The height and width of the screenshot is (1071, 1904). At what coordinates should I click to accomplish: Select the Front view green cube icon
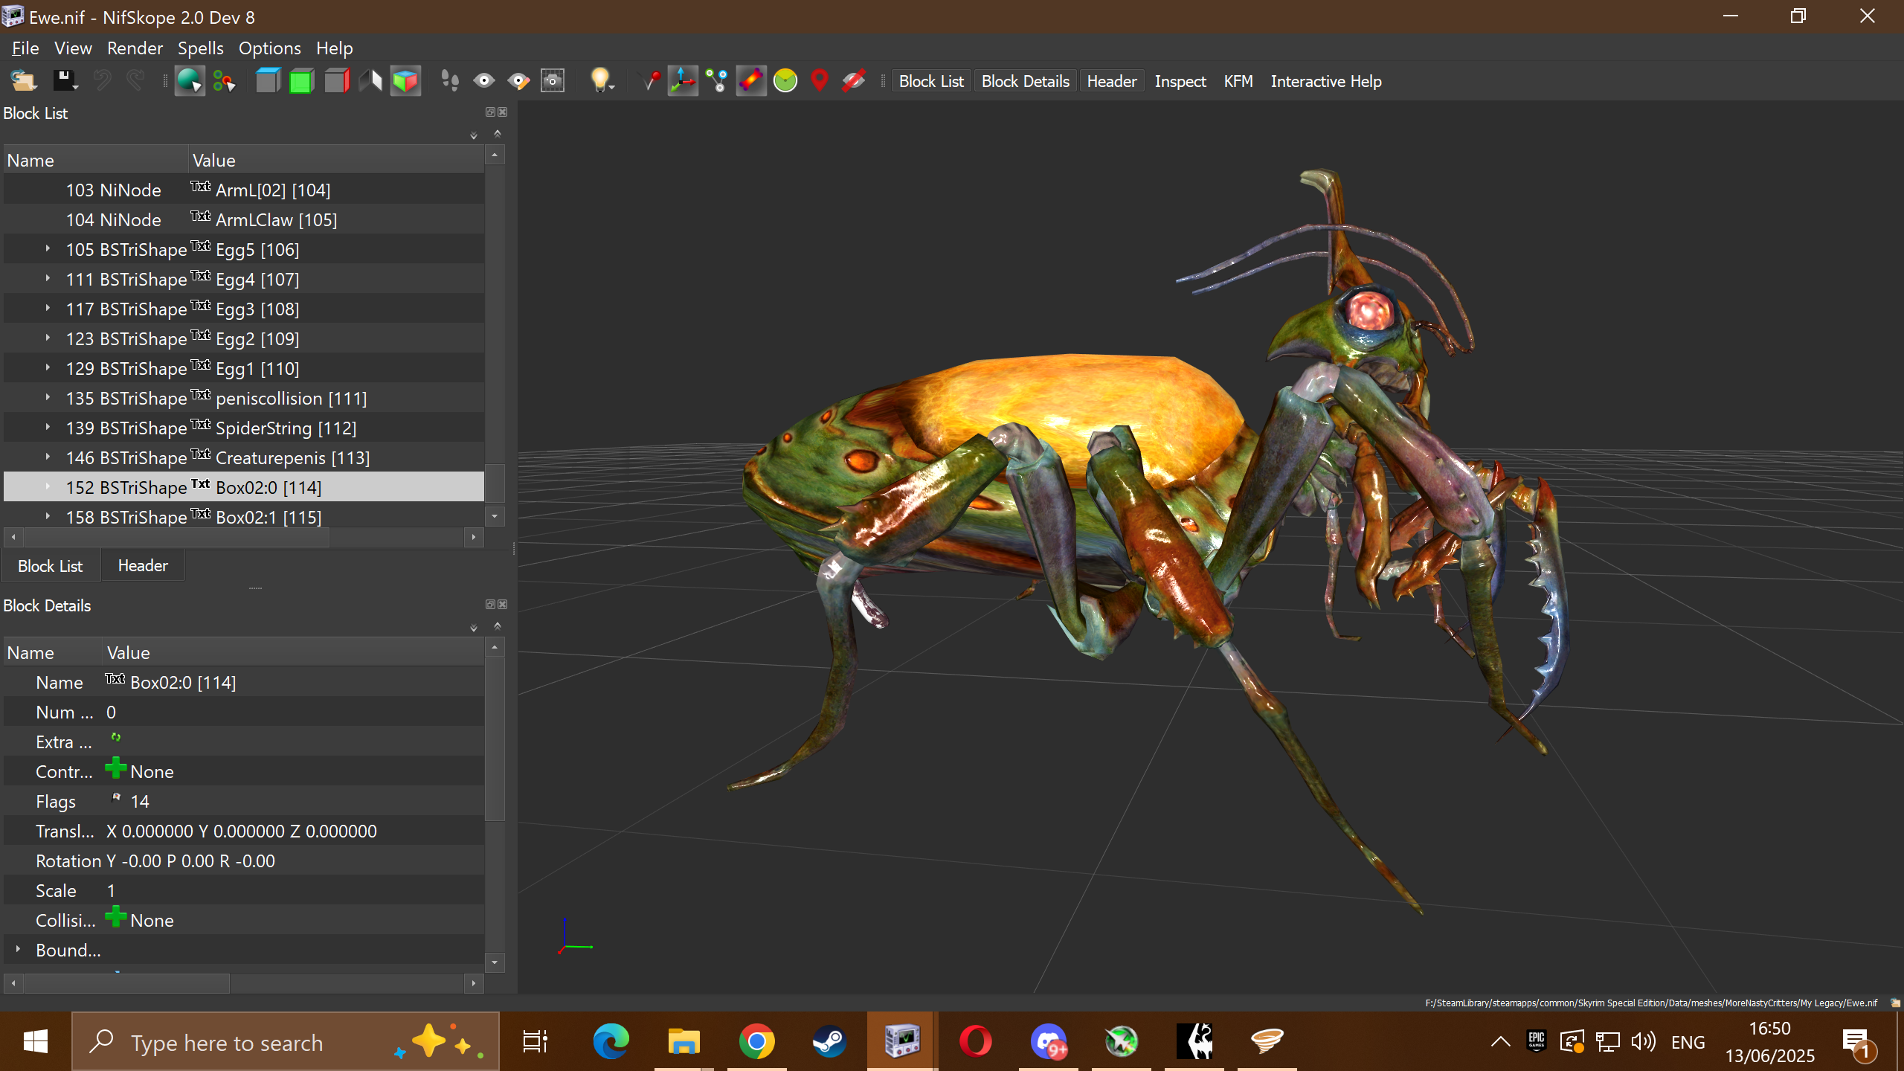tap(301, 80)
